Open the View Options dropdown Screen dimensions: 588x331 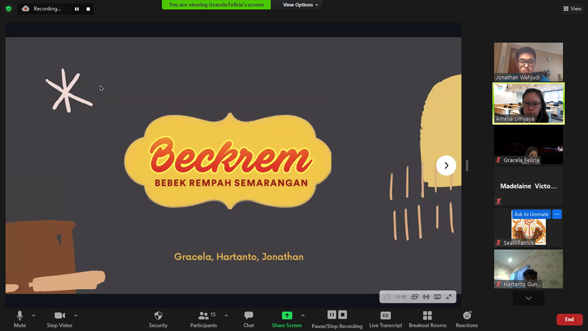coord(301,5)
